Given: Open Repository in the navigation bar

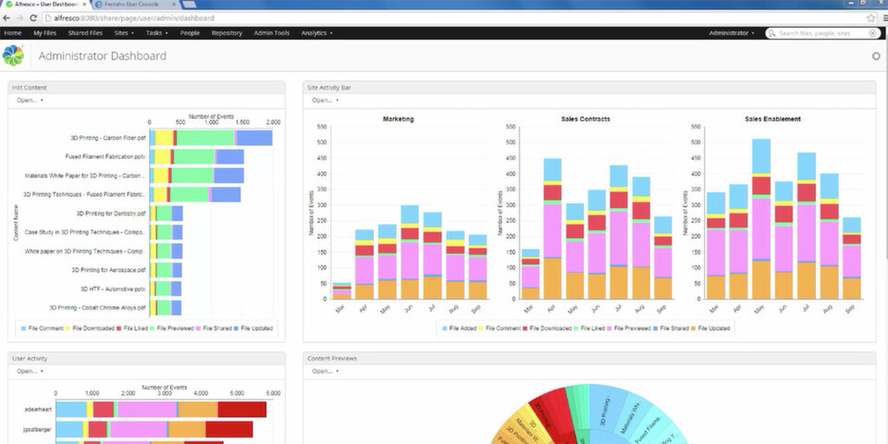Looking at the screenshot, I should [x=227, y=33].
